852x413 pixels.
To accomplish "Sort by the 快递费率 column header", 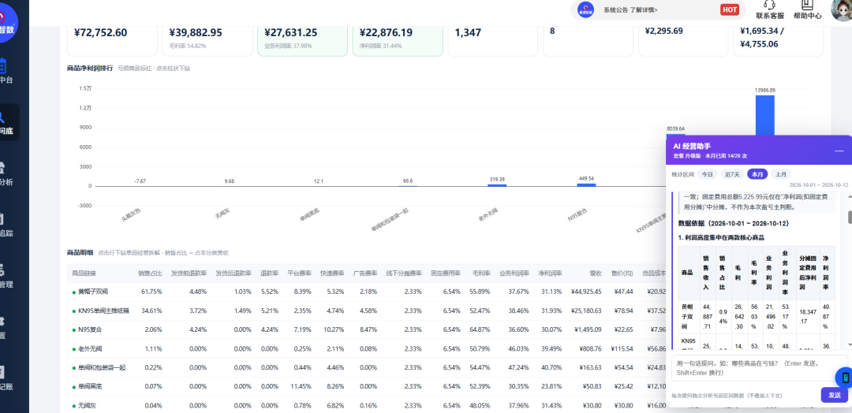I will click(331, 273).
